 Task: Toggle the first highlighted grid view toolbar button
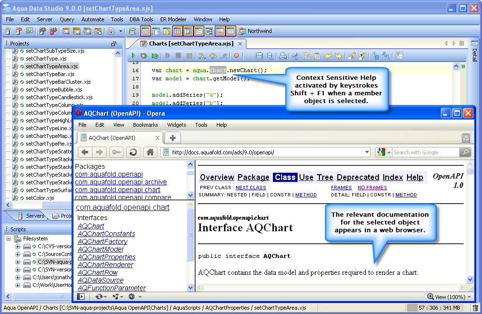pyautogui.click(x=145, y=31)
